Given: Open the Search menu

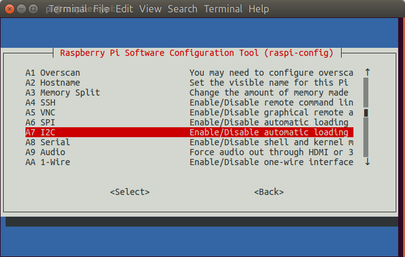Looking at the screenshot, I should tap(183, 9).
